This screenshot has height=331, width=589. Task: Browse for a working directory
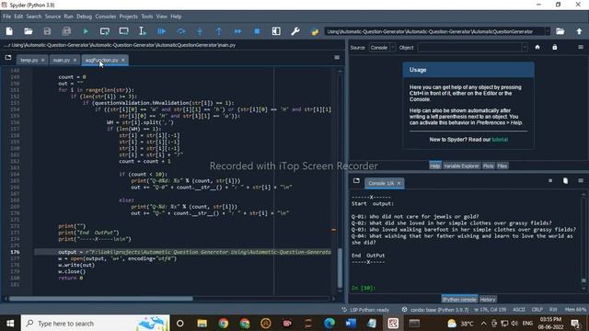coord(560,31)
